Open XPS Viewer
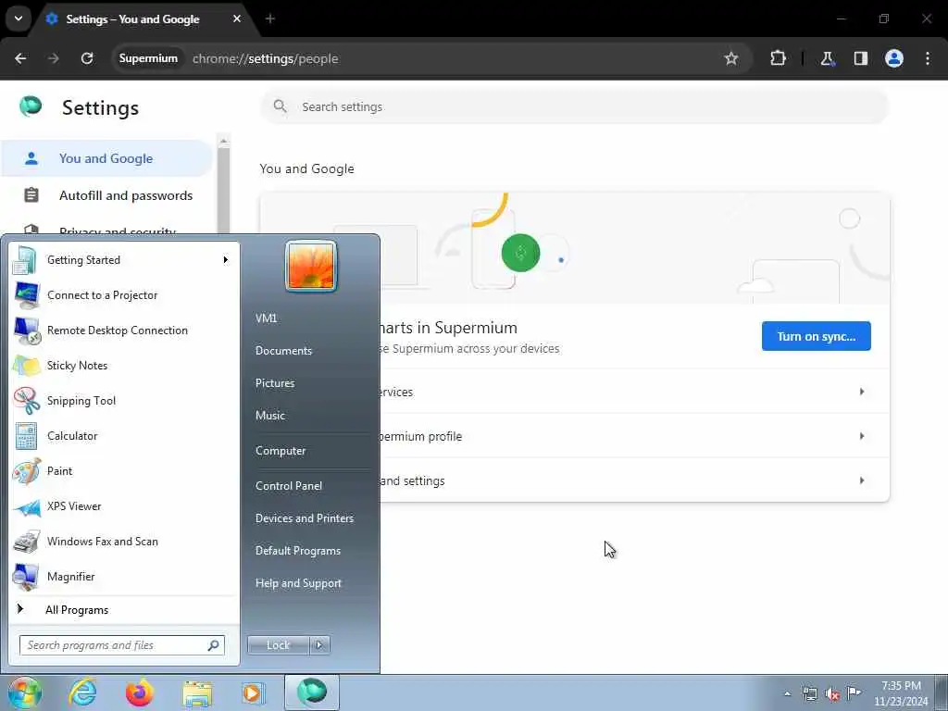This screenshot has height=711, width=948. coord(124,506)
